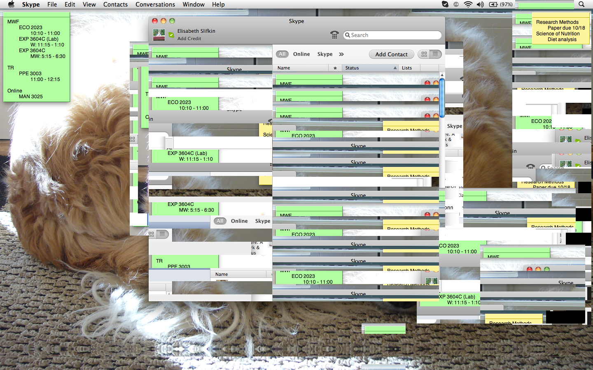Click '11:00 - 12:15' in the green note
593x370 pixels.
click(45, 79)
